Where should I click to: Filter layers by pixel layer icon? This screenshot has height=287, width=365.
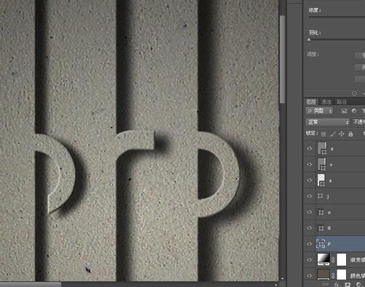point(345,111)
